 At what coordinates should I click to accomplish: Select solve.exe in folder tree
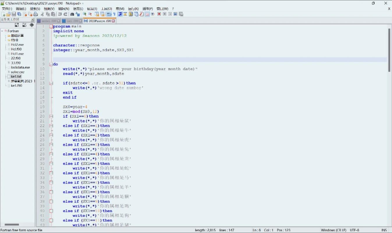tap(17, 72)
